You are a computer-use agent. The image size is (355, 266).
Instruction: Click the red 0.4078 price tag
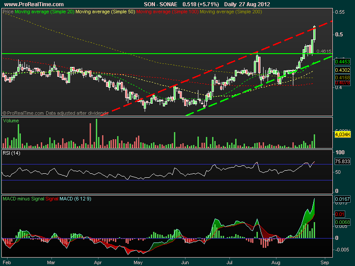tap(341, 82)
